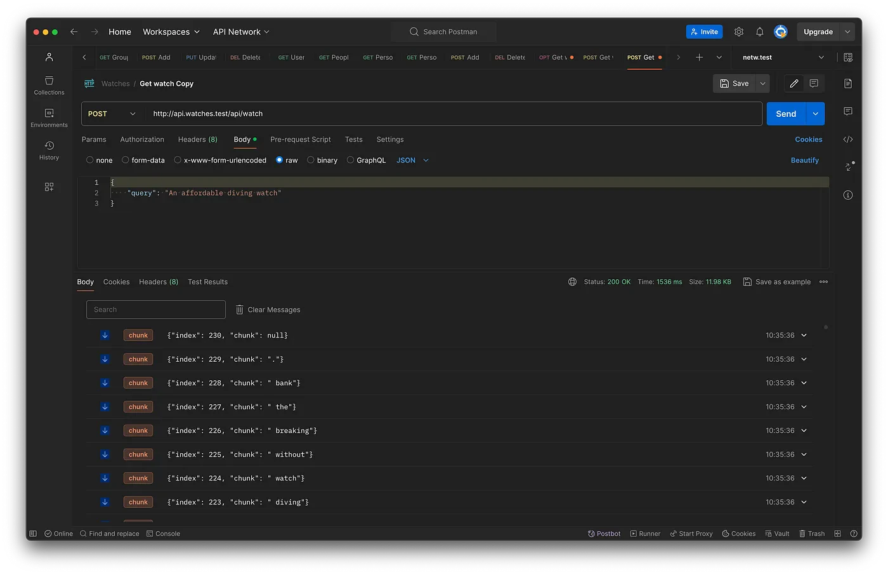Switch to the Authorization tab
This screenshot has width=888, height=575.
142,139
